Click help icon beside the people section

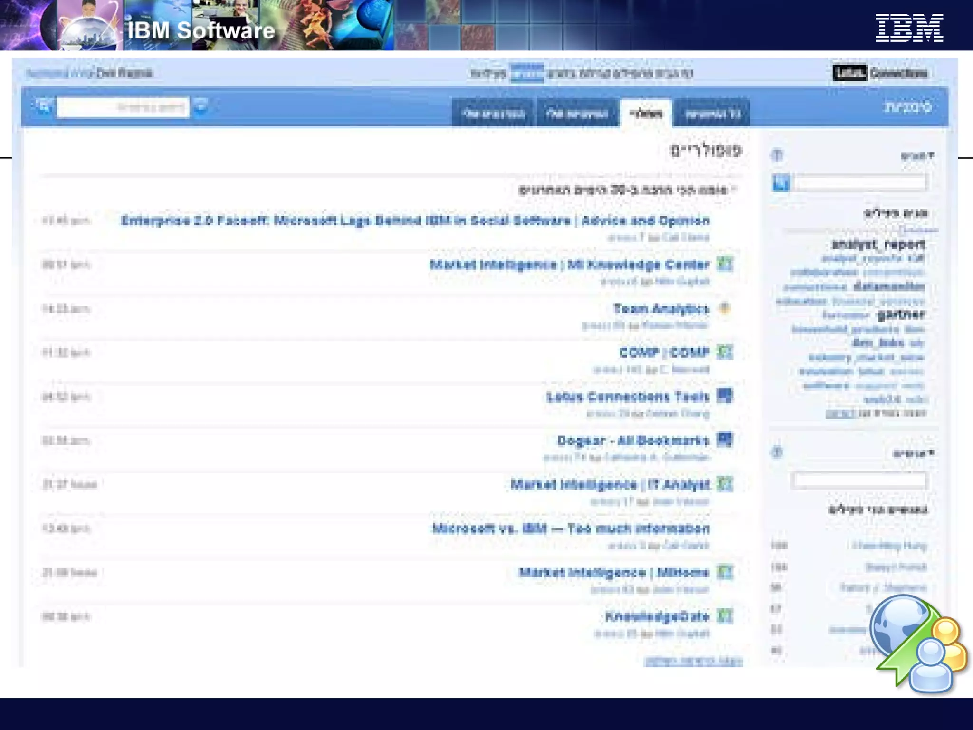click(777, 452)
